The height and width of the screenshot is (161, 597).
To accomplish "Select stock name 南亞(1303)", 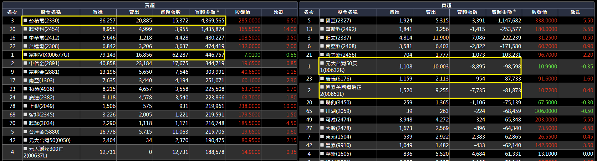I will (x=42, y=80).
